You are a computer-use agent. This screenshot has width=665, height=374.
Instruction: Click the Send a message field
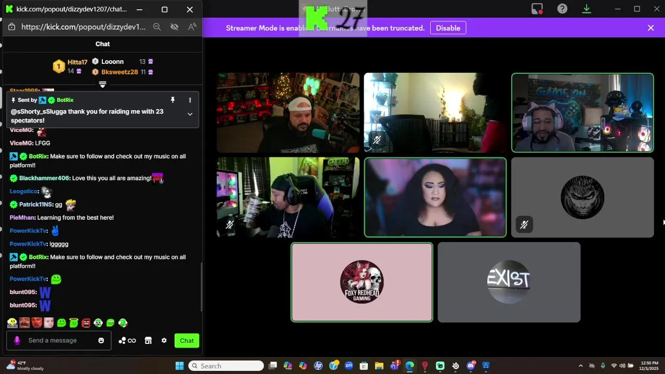pos(60,340)
